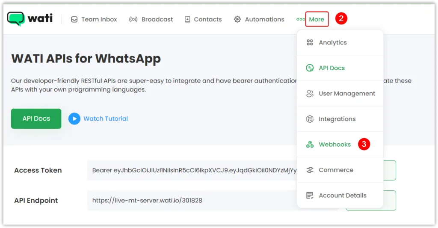Click the wati logo

click(30, 19)
